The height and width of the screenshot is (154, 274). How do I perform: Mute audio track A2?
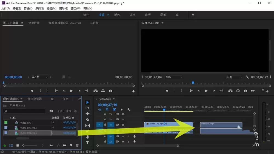[x=123, y=136]
